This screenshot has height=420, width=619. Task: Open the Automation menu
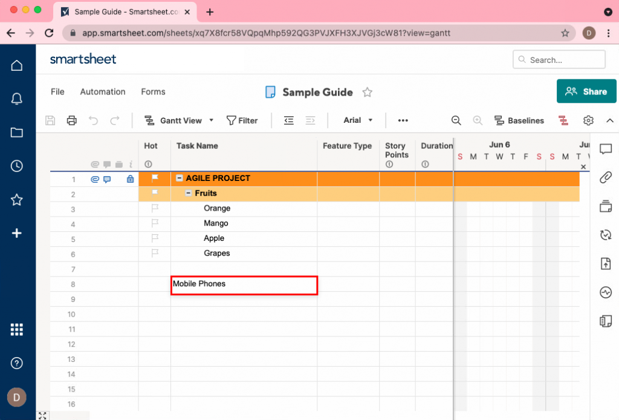click(102, 91)
